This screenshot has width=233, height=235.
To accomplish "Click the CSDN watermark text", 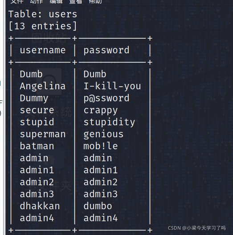I will 197,228.
